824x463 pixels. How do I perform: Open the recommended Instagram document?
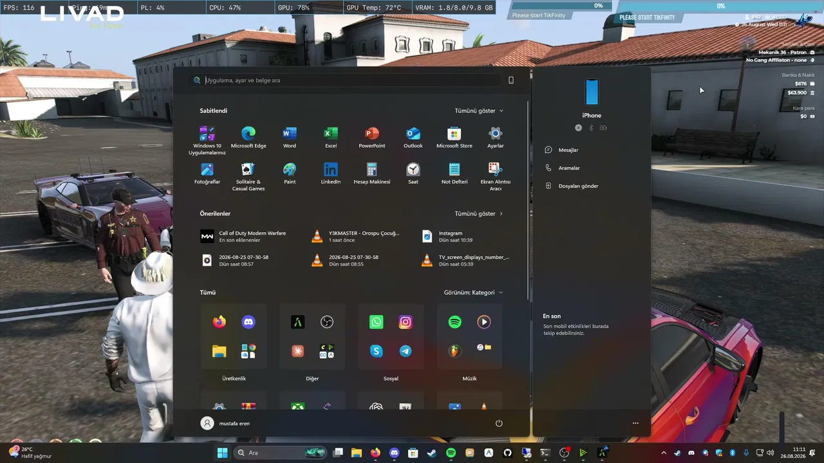[x=447, y=237]
